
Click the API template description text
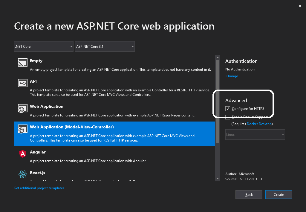coord(120,93)
